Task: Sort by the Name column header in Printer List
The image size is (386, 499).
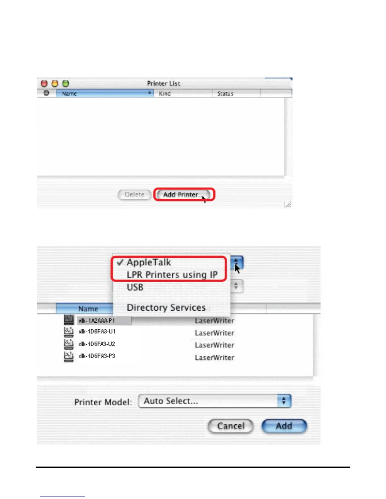Action: tap(105, 93)
